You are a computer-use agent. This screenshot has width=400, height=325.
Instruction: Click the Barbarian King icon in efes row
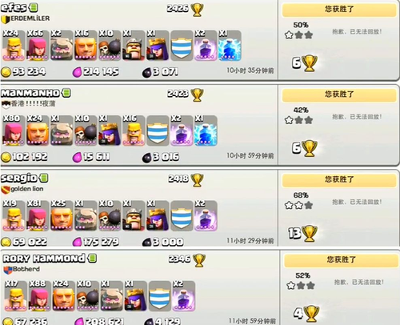134,46
